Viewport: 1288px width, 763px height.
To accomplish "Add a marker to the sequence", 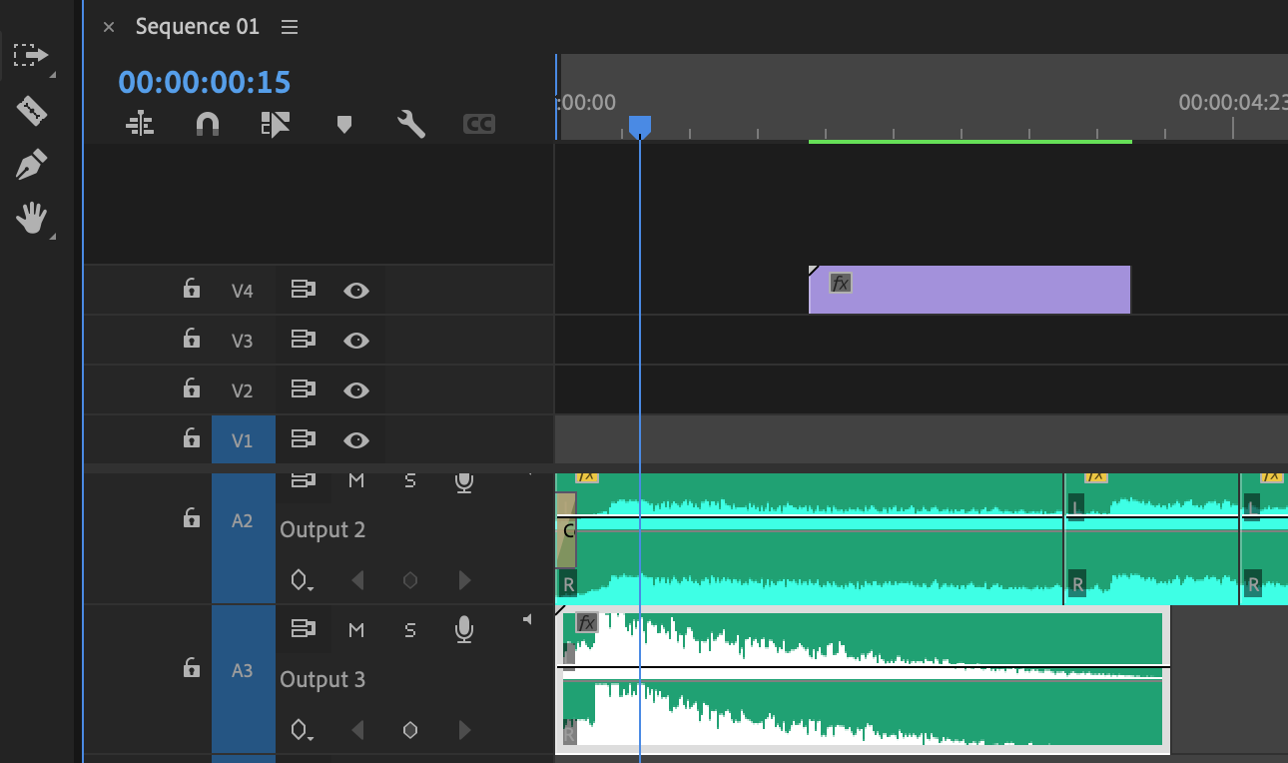I will 343,124.
